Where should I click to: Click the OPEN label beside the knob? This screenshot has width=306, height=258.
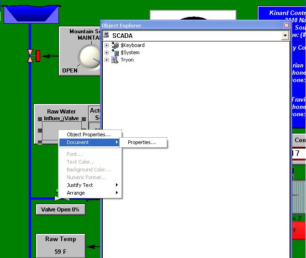pyautogui.click(x=70, y=71)
